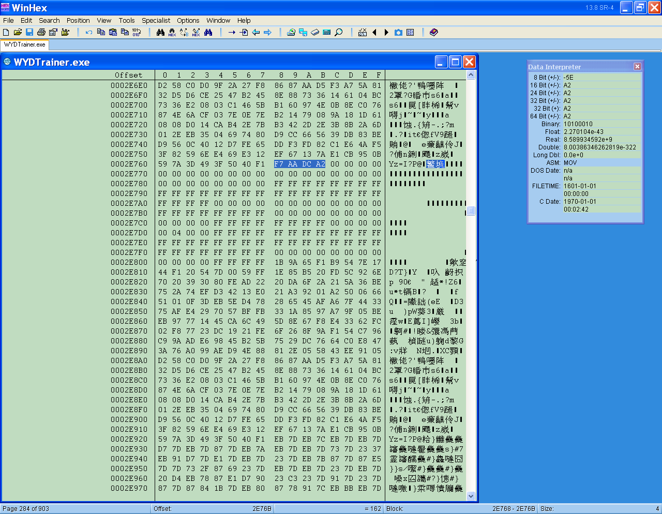The image size is (662, 514).
Task: Click the black left triangle navigation icon
Action: click(374, 32)
